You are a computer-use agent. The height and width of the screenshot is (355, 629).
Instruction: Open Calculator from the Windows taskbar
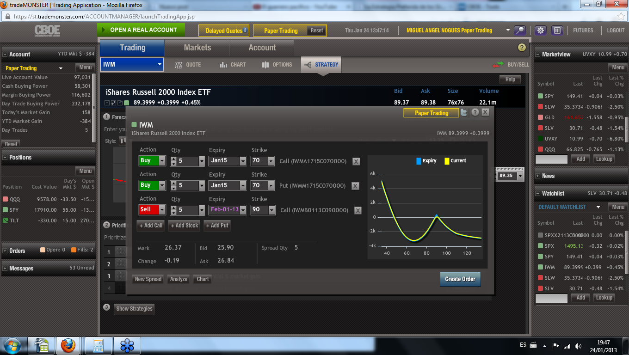(x=98, y=346)
